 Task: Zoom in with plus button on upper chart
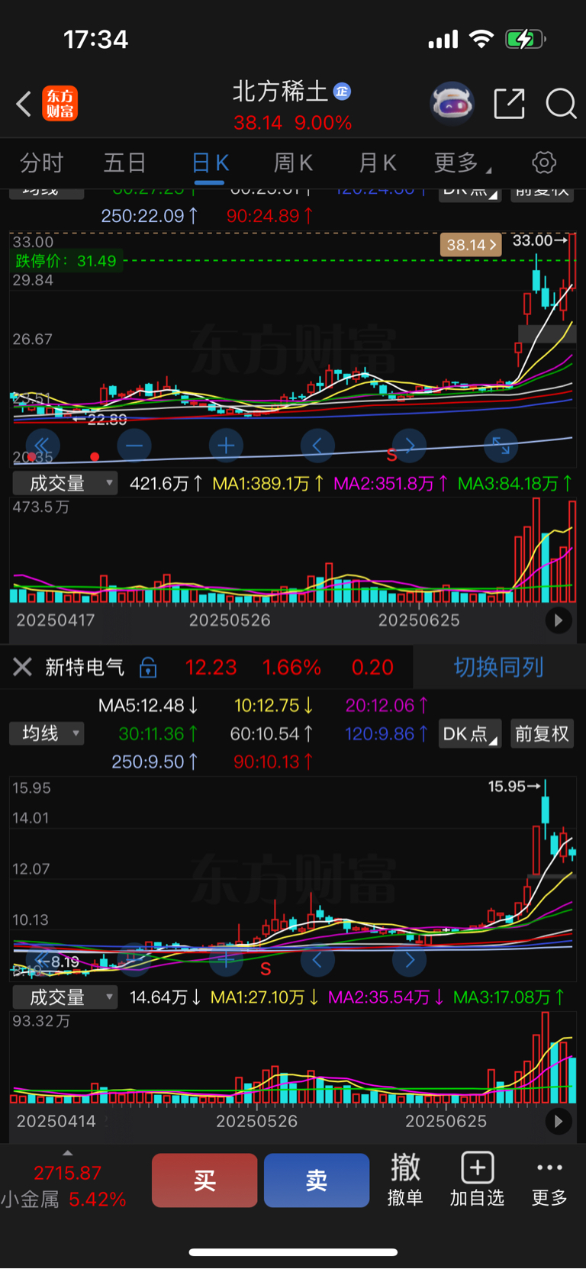pyautogui.click(x=226, y=446)
